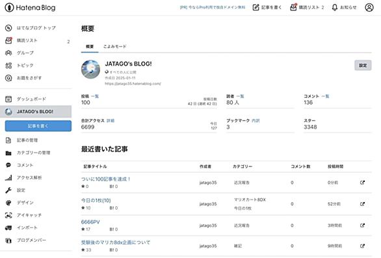
Task: Click the カテゴリーの管理 folder icon
Action: coord(8,153)
